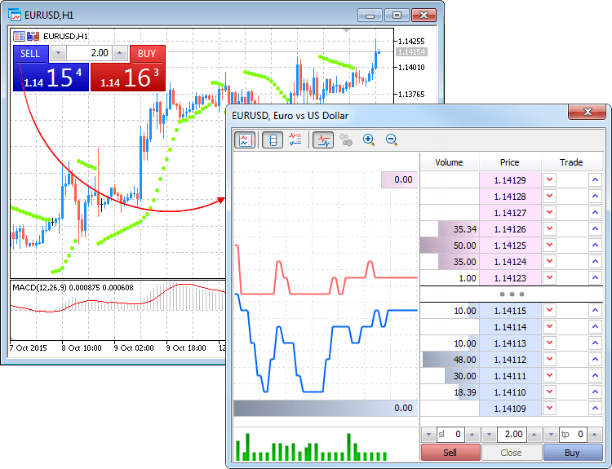The height and width of the screenshot is (469, 612).
Task: Click the Close position button
Action: [x=512, y=453]
